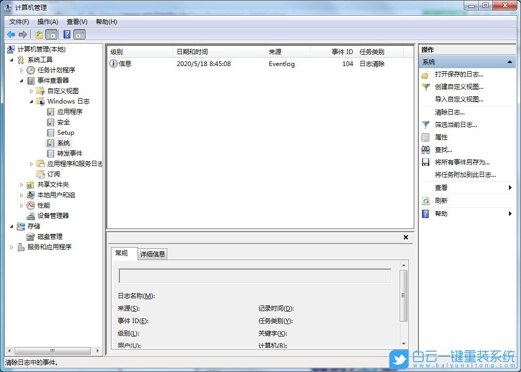Viewport: 521px width, 372px height.
Task: Toggle the console tree pane toolbar icon
Action: tap(52, 34)
